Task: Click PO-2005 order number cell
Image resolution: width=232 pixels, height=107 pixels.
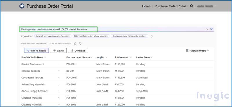Action: pyautogui.click(x=71, y=84)
